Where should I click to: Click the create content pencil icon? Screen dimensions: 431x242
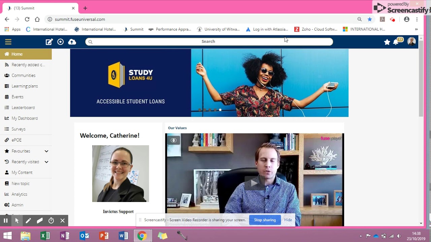(x=49, y=42)
